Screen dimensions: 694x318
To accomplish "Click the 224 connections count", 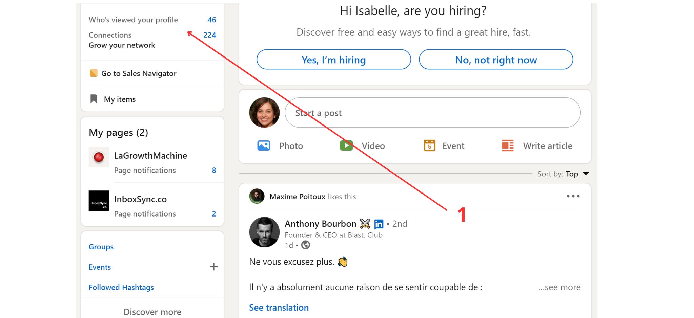I will pyautogui.click(x=210, y=35).
